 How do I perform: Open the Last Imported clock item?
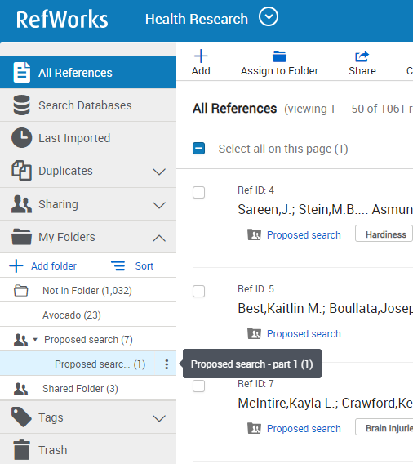(88, 138)
